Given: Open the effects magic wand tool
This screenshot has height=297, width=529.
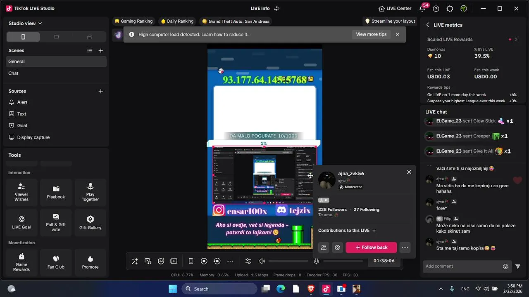Looking at the screenshot, I should [135, 261].
